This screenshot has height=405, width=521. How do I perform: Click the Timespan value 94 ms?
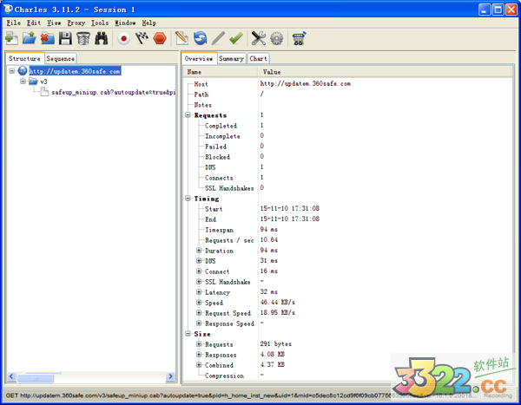coord(269,230)
